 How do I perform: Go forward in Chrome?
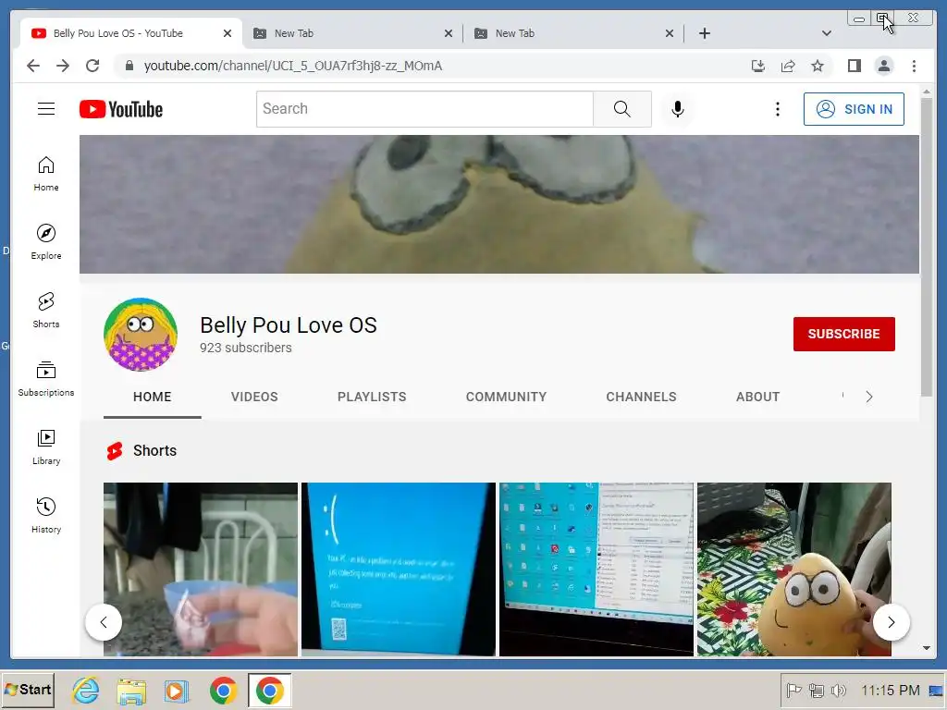63,66
